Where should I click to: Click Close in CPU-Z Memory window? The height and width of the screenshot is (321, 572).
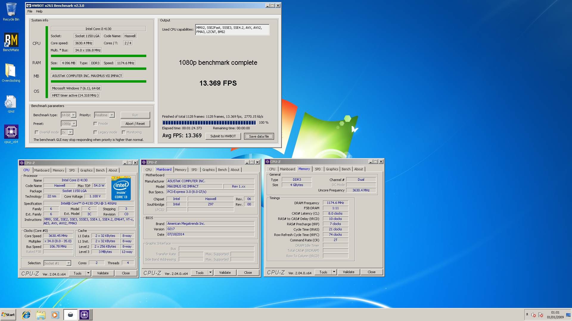click(372, 272)
